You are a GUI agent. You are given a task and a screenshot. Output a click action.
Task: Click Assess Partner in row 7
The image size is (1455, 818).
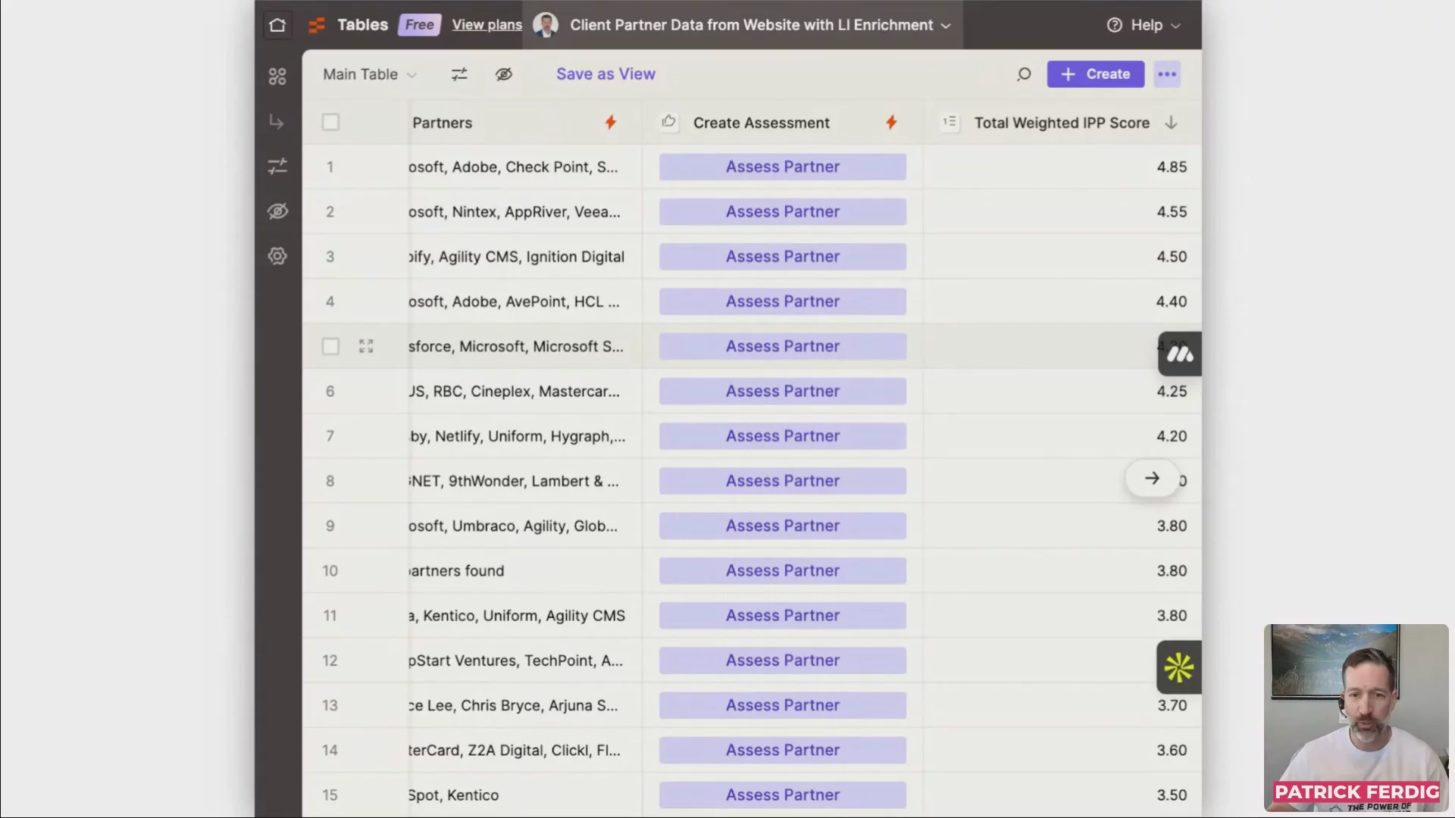(x=782, y=436)
